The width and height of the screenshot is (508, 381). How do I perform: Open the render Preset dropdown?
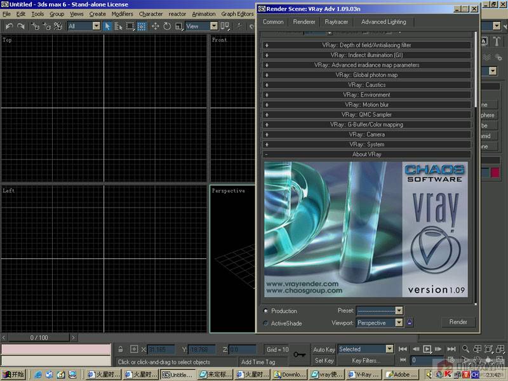(x=379, y=311)
